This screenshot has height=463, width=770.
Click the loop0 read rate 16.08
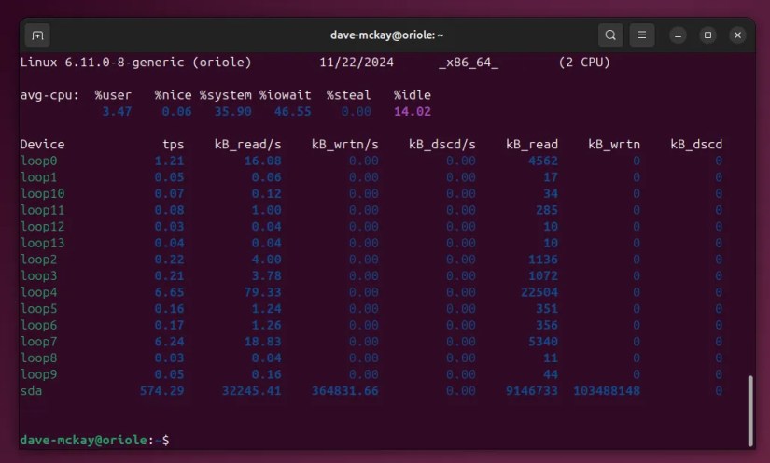262,161
